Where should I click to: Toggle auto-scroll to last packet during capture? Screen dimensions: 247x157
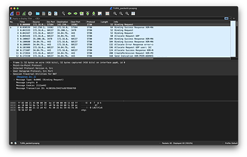point(100,13)
